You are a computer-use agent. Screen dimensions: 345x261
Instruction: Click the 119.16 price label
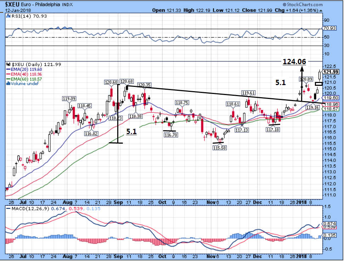pyautogui.click(x=312, y=107)
